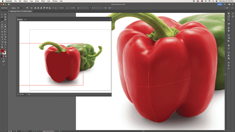Open the Align To dropdown

[31, 8]
